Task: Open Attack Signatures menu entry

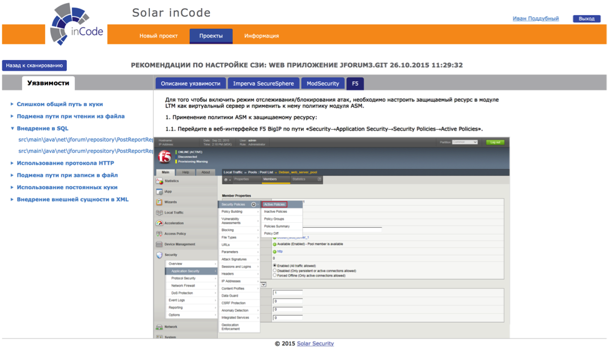Action: click(239, 259)
